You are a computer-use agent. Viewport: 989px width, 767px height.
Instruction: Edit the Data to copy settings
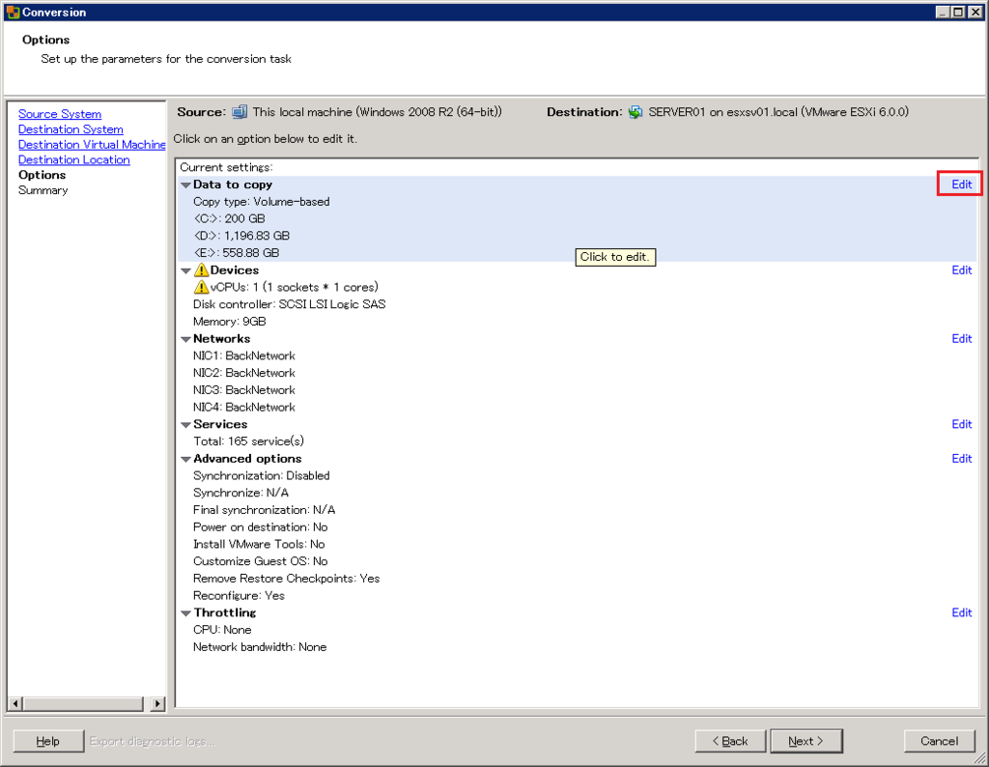pos(961,185)
